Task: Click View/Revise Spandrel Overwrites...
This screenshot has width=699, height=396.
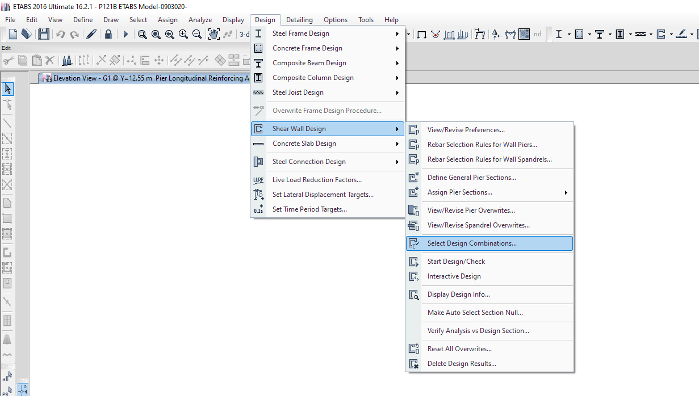Action: click(x=489, y=225)
